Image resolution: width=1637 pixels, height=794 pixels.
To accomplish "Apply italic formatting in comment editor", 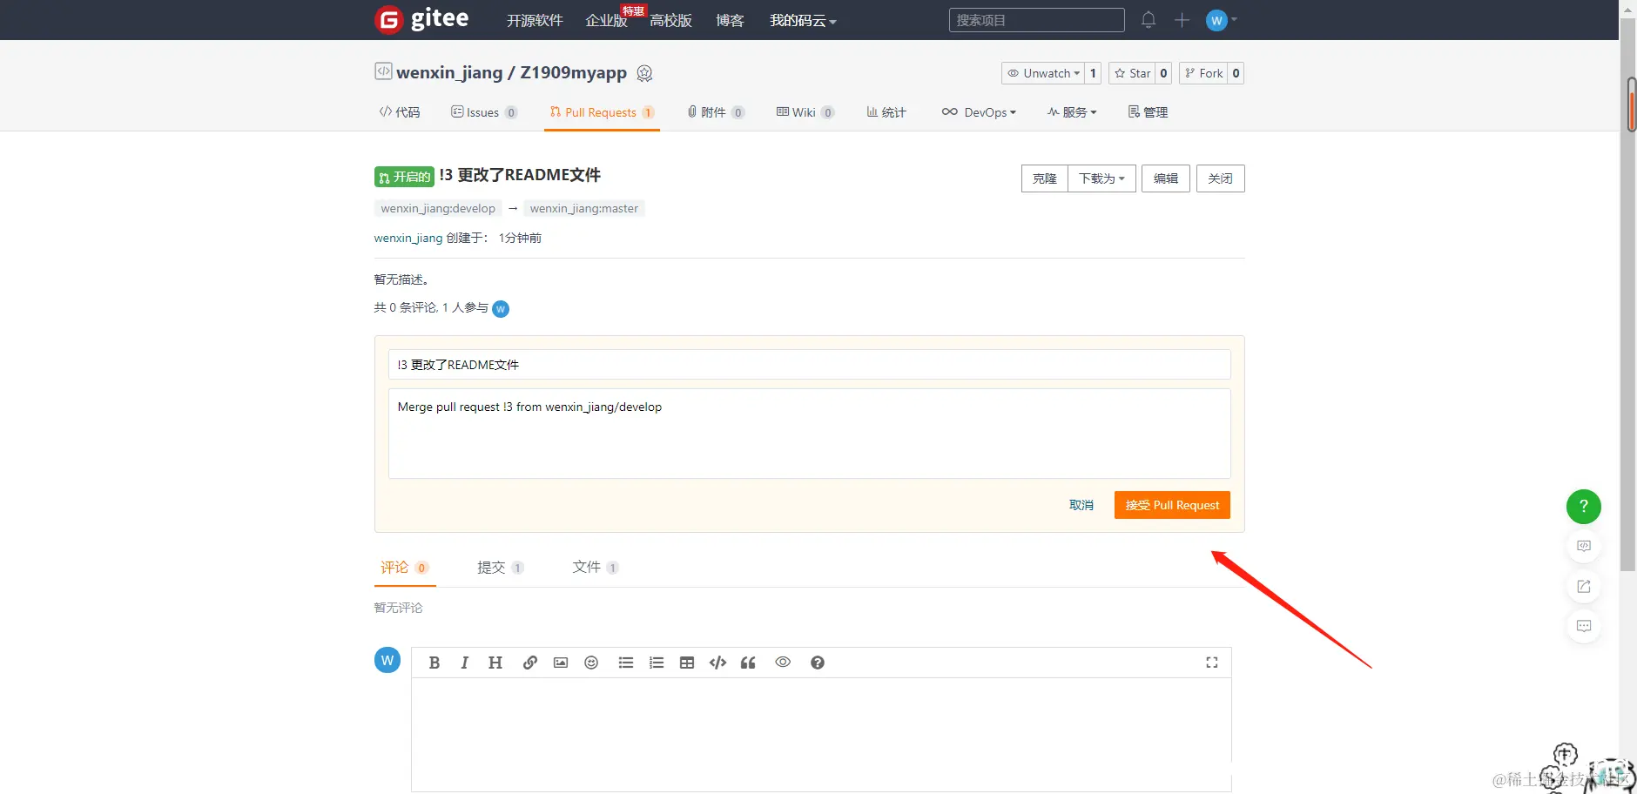I will coord(465,663).
